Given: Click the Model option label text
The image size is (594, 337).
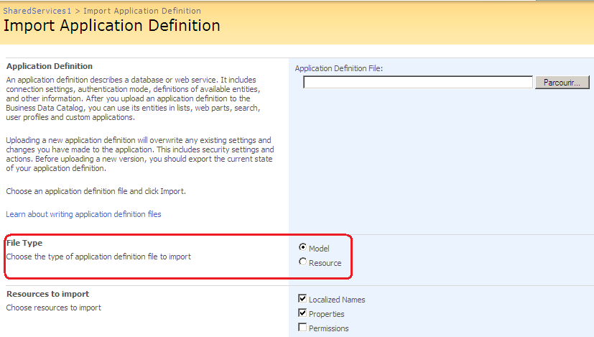Looking at the screenshot, I should [319, 249].
